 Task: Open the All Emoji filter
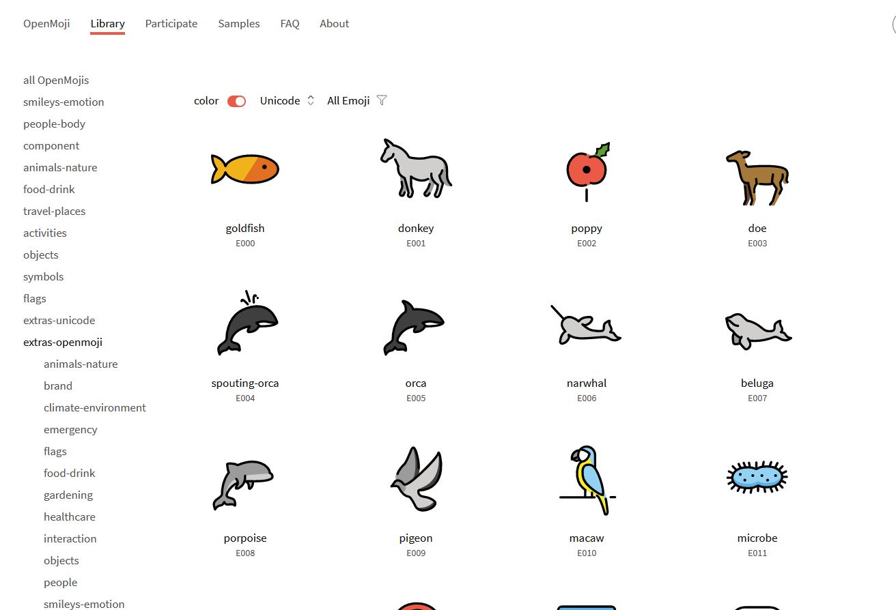tap(357, 100)
